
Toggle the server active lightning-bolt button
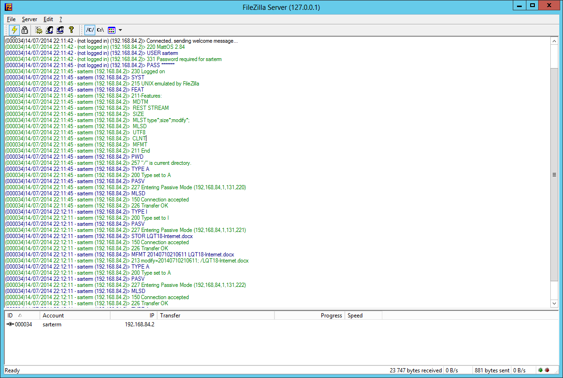coord(14,30)
